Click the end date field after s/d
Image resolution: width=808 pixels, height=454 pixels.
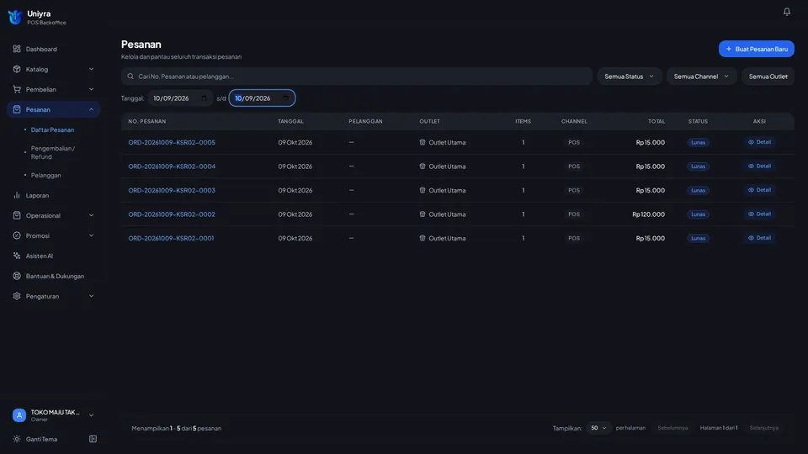pyautogui.click(x=262, y=98)
